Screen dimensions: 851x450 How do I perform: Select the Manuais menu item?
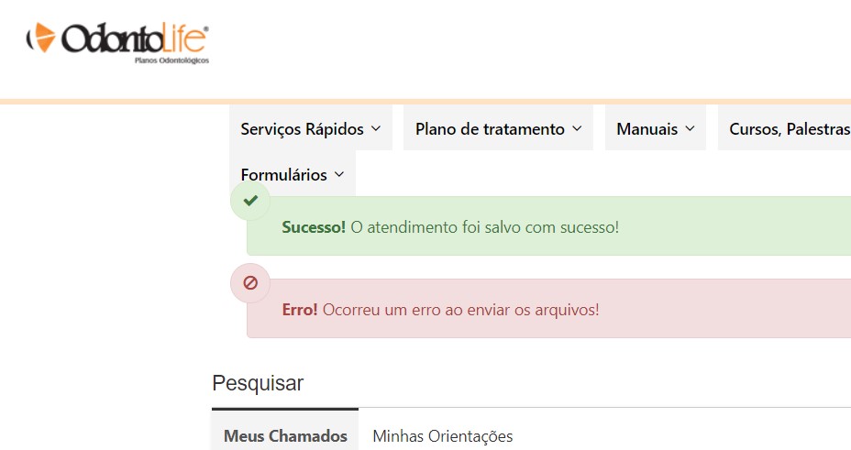(647, 129)
